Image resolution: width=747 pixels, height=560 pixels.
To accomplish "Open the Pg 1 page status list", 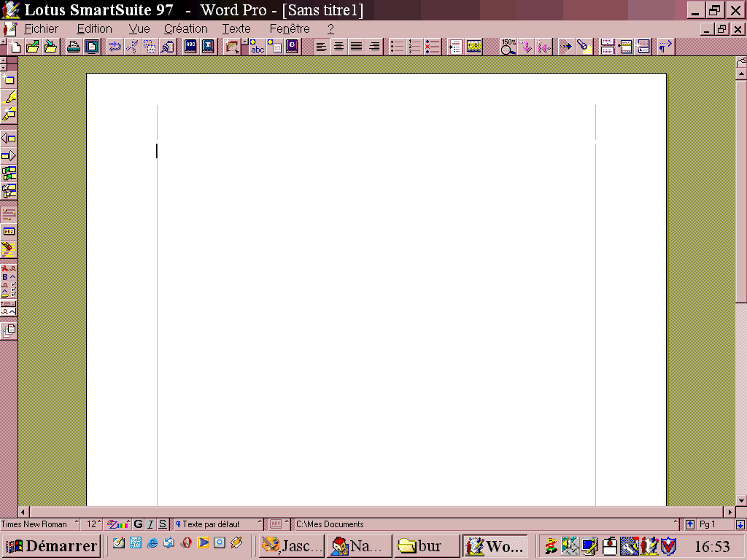I will point(714,524).
